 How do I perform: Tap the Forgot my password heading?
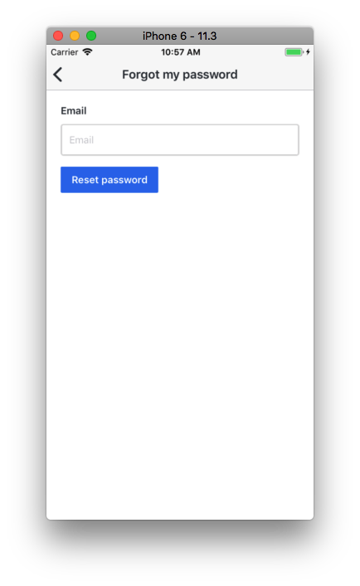pyautogui.click(x=180, y=75)
